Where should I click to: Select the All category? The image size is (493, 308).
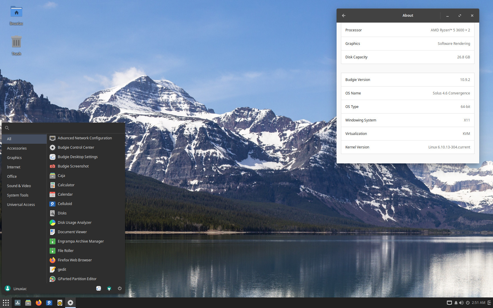click(x=24, y=139)
